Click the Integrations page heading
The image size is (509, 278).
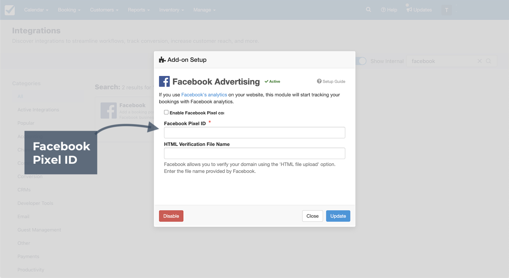coord(36,30)
